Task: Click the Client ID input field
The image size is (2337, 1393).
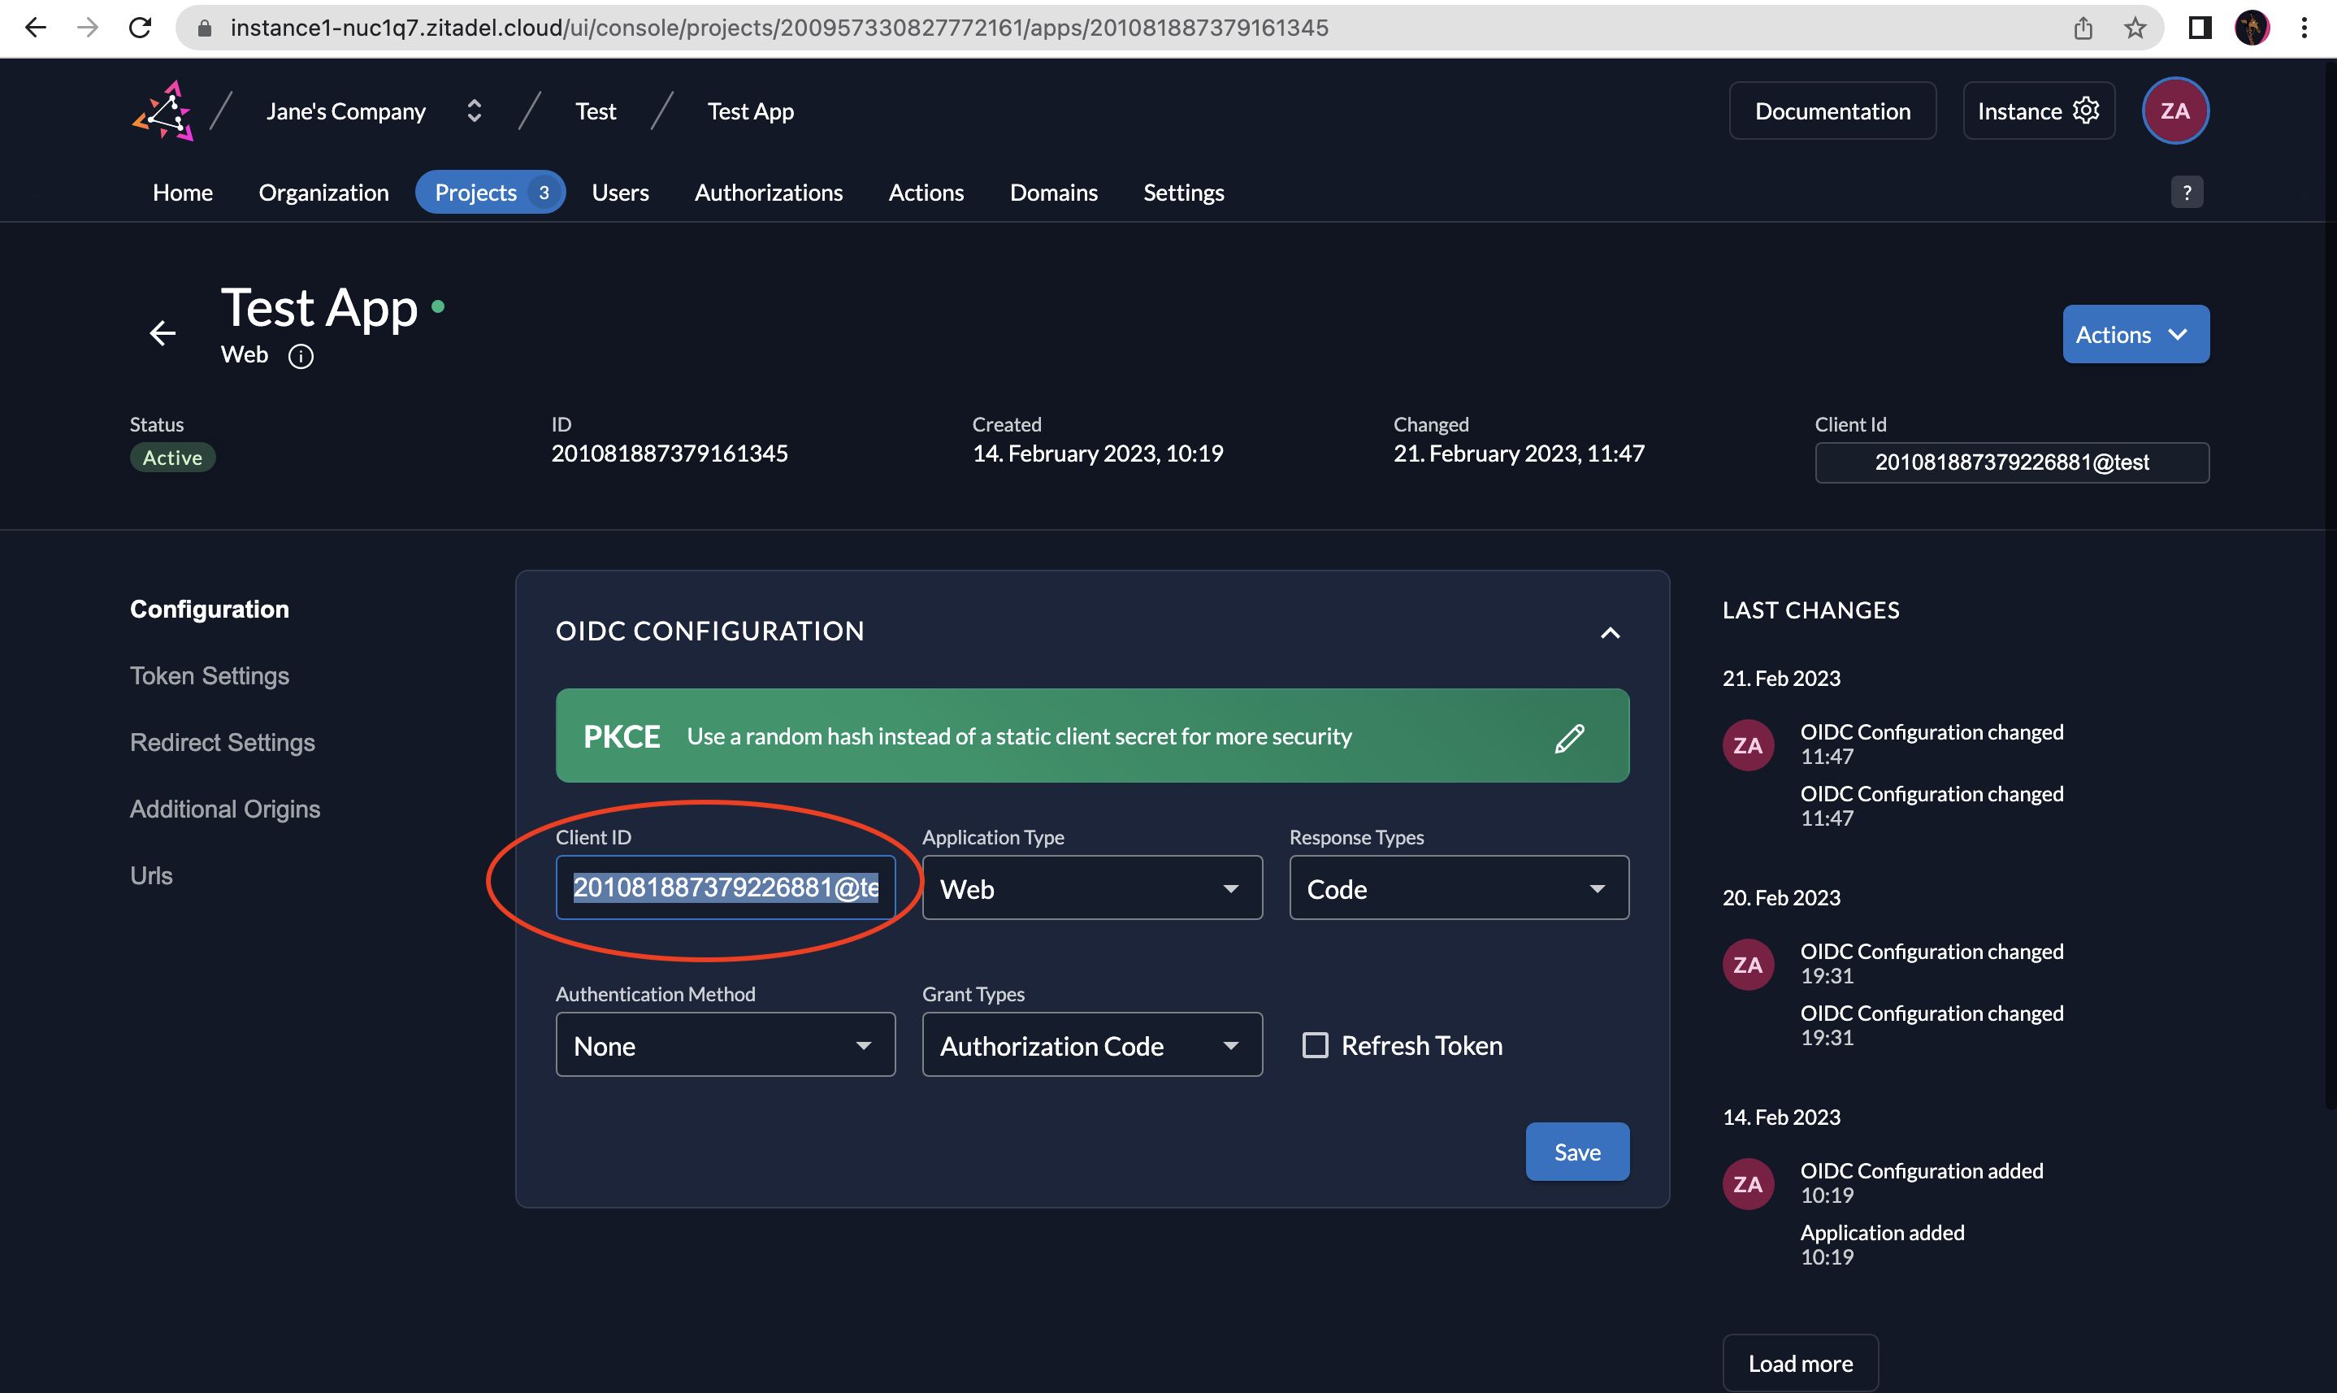Action: 725,887
